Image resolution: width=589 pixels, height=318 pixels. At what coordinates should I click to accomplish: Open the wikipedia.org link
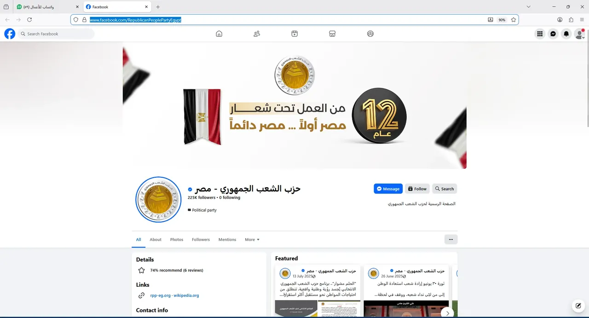pos(186,295)
